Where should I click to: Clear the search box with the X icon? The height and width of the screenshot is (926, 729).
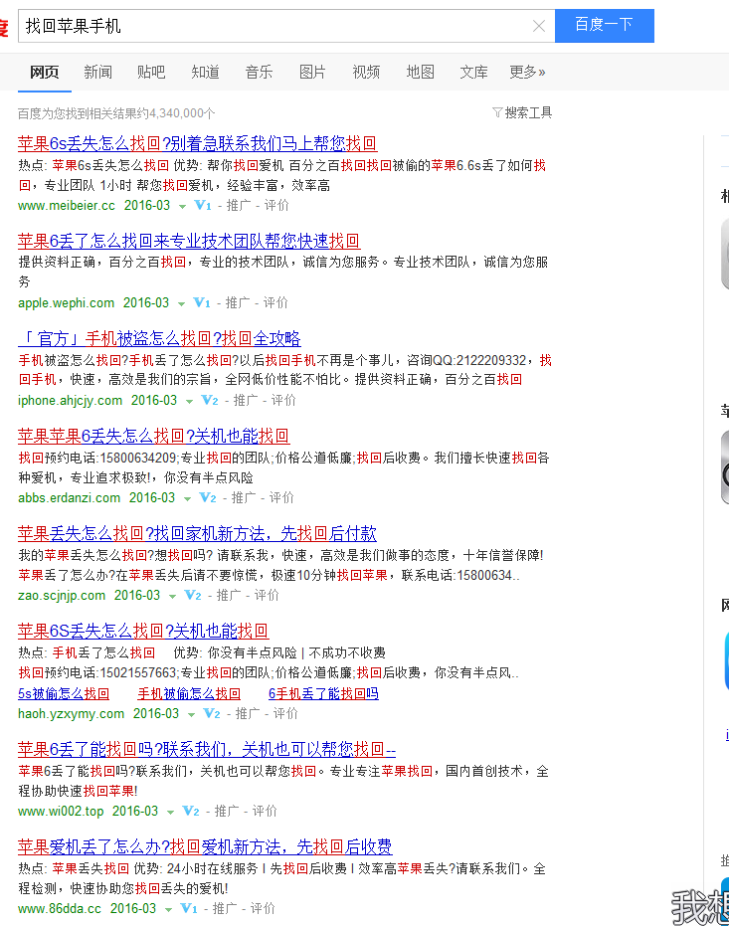pos(538,26)
